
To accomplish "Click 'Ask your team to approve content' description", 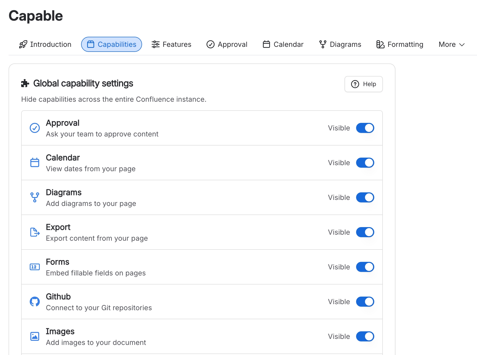I will pos(102,134).
